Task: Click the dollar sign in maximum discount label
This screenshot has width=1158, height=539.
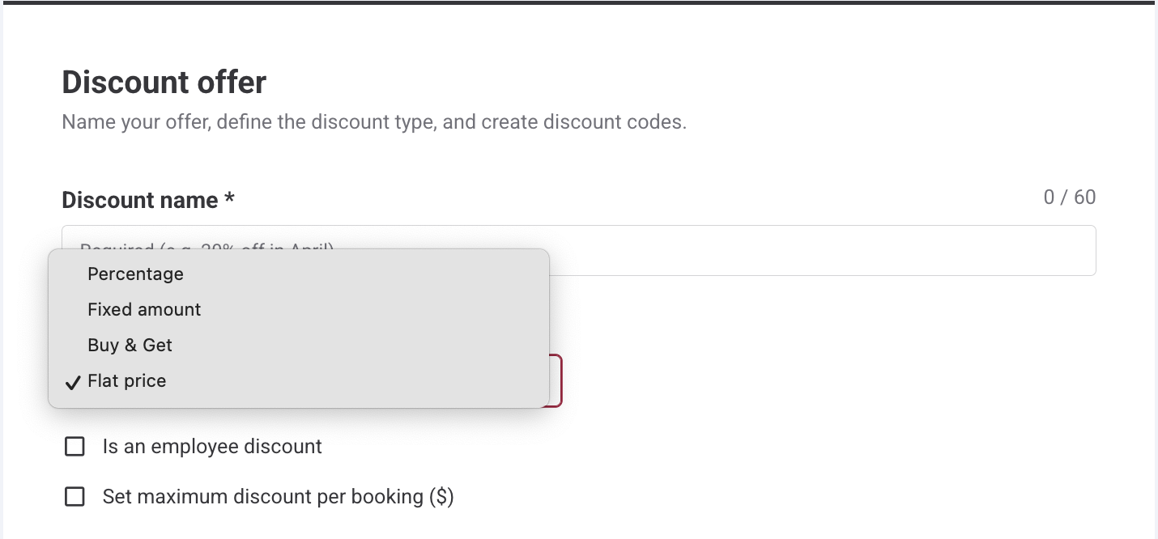Action: click(x=441, y=497)
